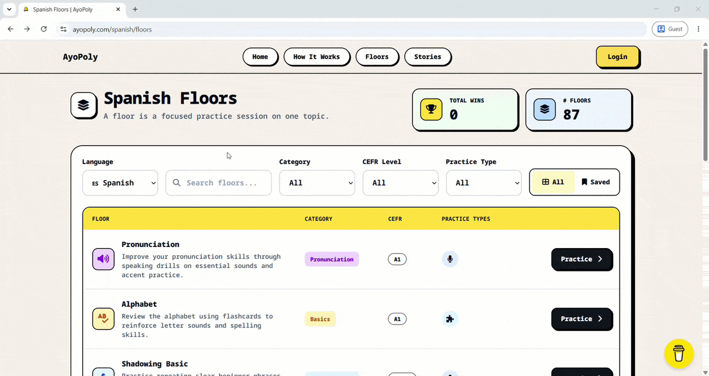Practice the Alphabet floor

click(582, 319)
